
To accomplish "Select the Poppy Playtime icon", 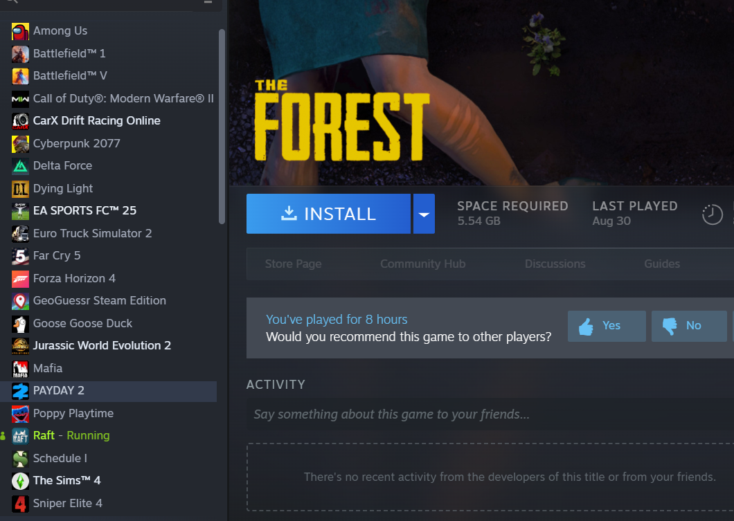I will click(20, 414).
